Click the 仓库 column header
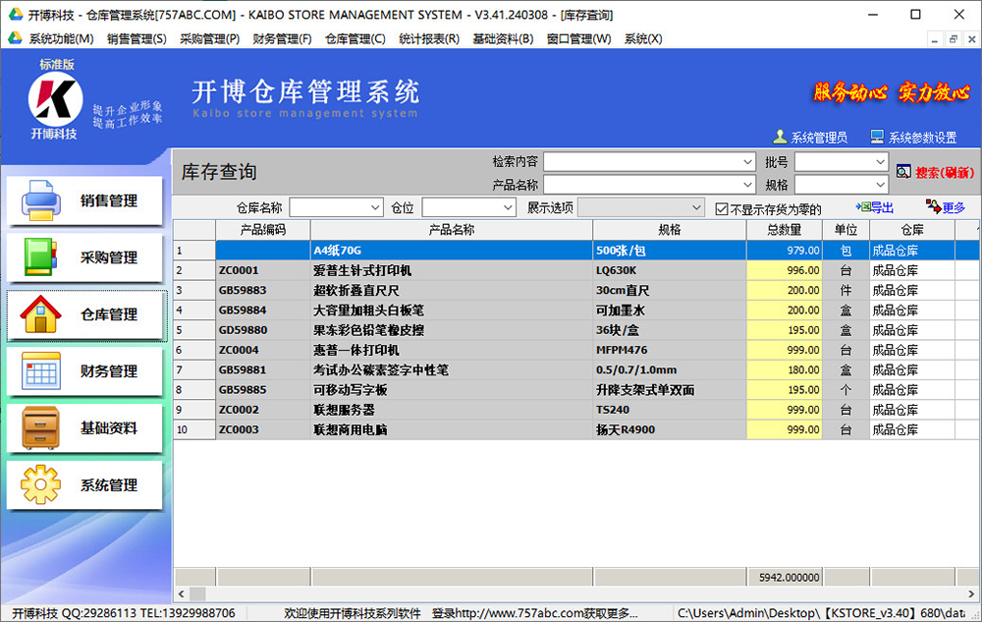The height and width of the screenshot is (622, 982). (912, 230)
